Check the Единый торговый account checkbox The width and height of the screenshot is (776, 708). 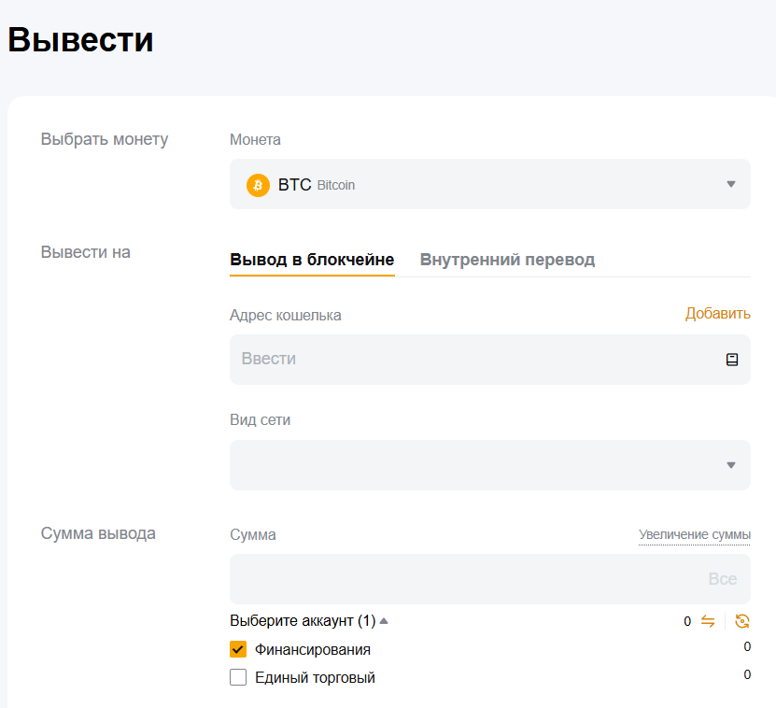click(238, 677)
